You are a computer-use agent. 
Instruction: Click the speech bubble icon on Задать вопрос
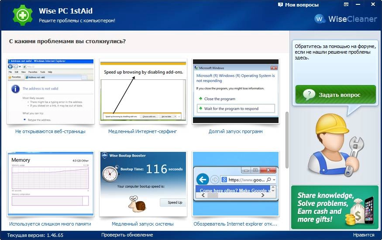click(x=309, y=94)
